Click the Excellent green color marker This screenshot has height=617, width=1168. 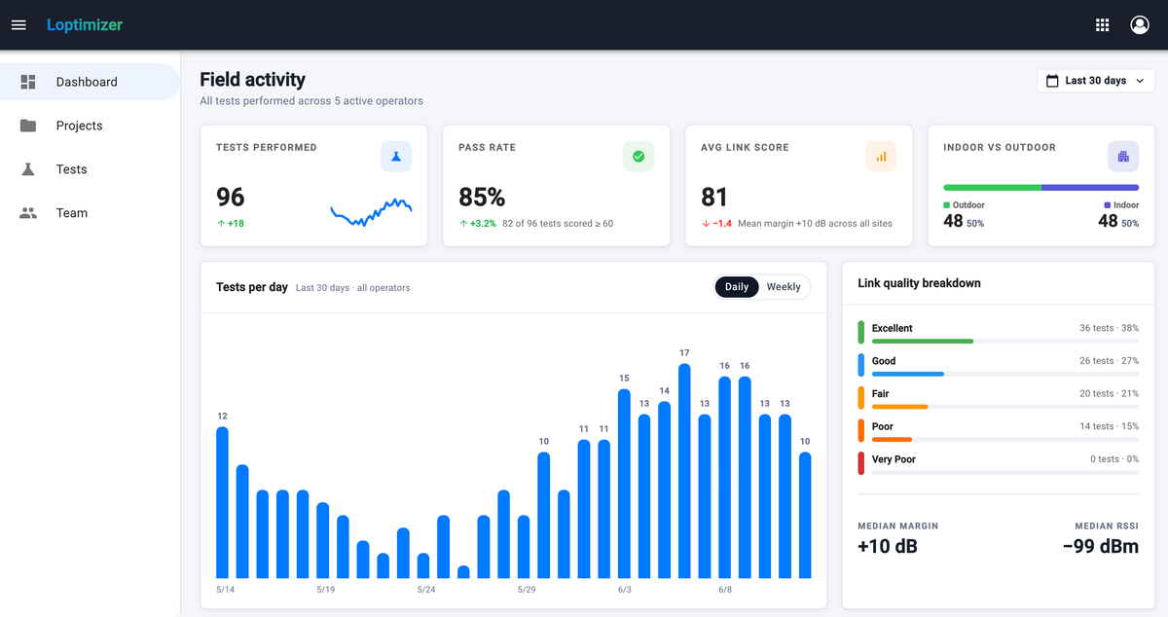[x=861, y=333]
